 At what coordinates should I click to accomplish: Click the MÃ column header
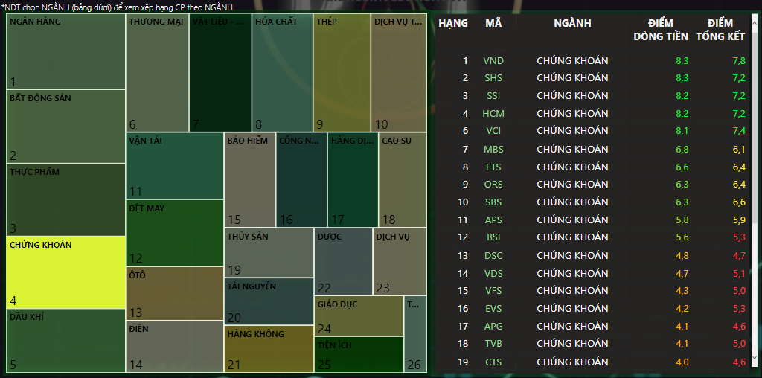point(493,23)
